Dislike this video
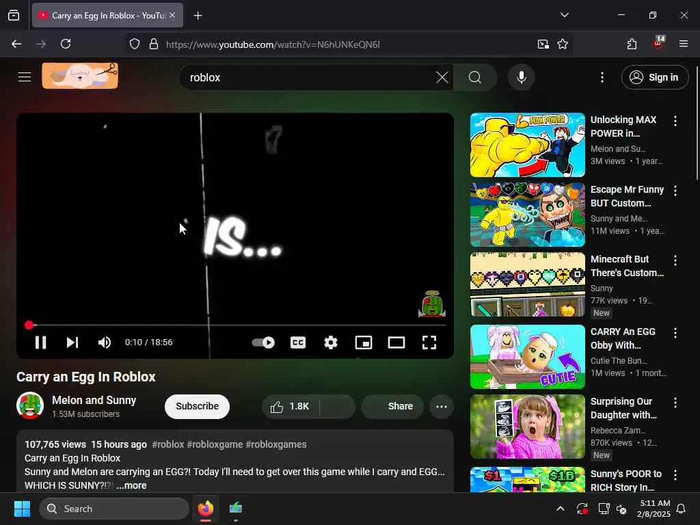This screenshot has height=525, width=700. [x=338, y=406]
